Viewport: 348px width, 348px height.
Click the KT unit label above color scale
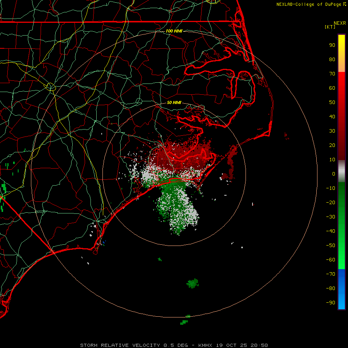tap(330, 27)
